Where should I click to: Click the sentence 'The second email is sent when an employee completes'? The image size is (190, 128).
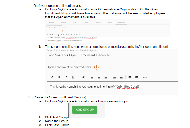(84, 47)
